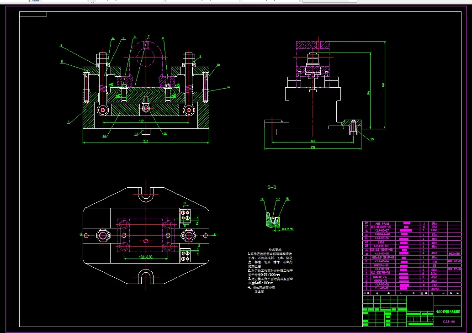The height and width of the screenshot is (333, 472).
Task: Click XJJ-00-05 in the parts list
Action: pos(382,254)
